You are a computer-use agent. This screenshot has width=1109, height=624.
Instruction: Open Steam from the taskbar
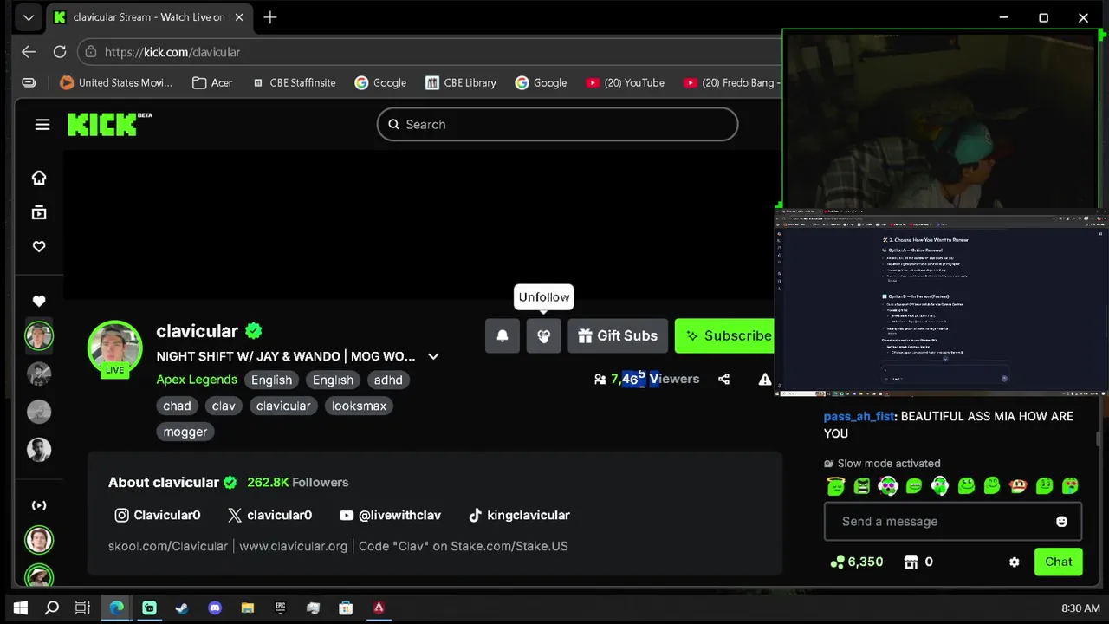pyautogui.click(x=182, y=608)
